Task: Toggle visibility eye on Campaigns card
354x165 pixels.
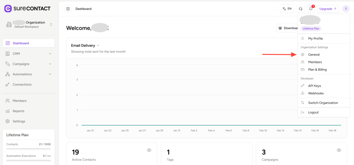Action: [339, 150]
